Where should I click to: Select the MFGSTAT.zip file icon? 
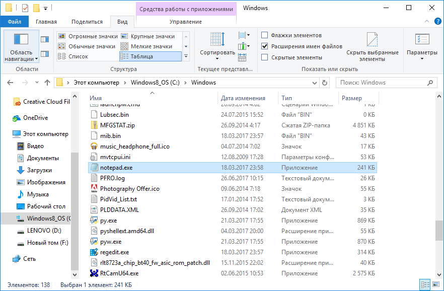94,125
